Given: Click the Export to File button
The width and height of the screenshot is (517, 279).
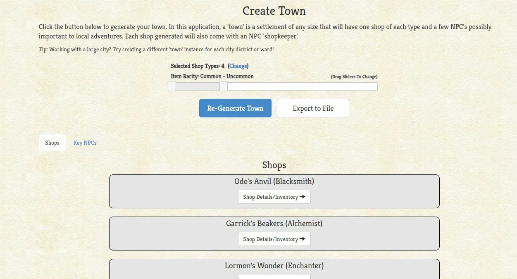Looking at the screenshot, I should [x=313, y=108].
